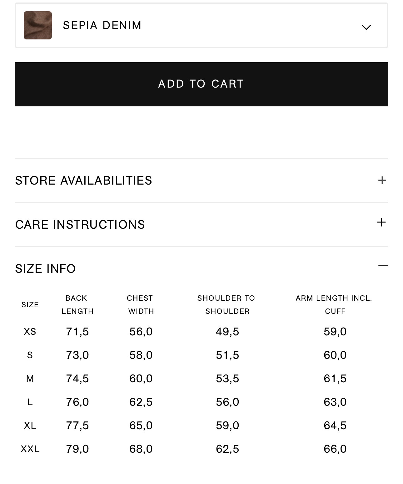Open the color dropdown chevron
Viewport: 403px width, 484px height.
[366, 27]
